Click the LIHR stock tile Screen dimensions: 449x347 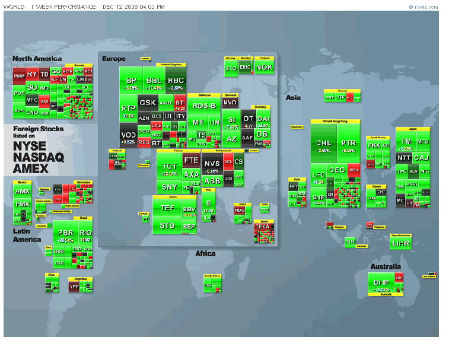(x=400, y=243)
